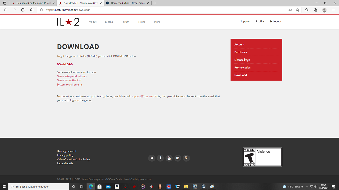Open the tab actions menu icon
Viewport: 339px width, 190px height.
[4, 3]
